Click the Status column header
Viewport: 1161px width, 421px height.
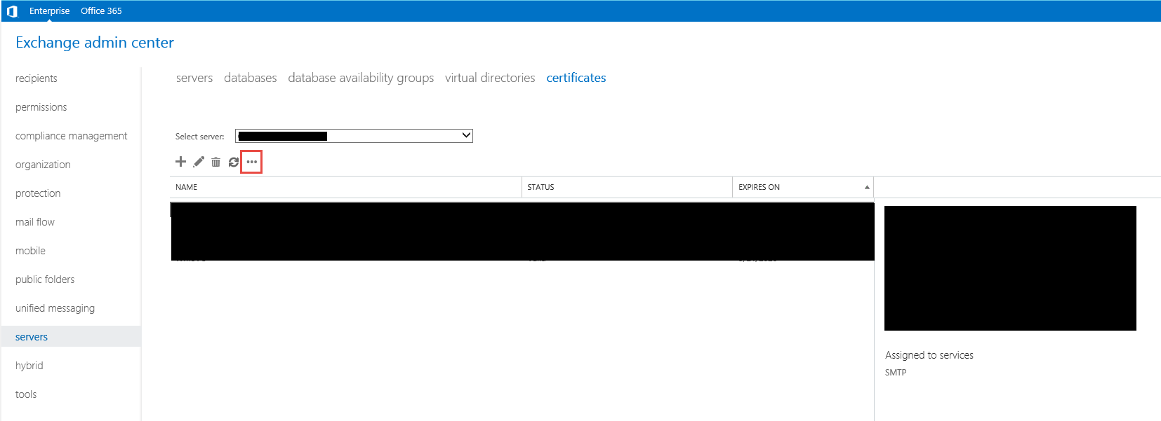(627, 187)
